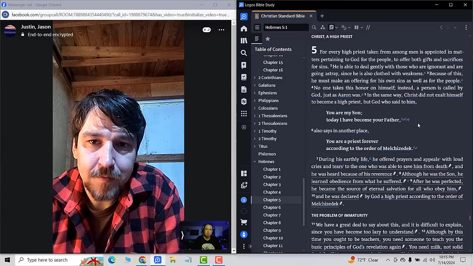Image resolution: width=473 pixels, height=266 pixels.
Task: Click the Windows Start button
Action: point(7,260)
